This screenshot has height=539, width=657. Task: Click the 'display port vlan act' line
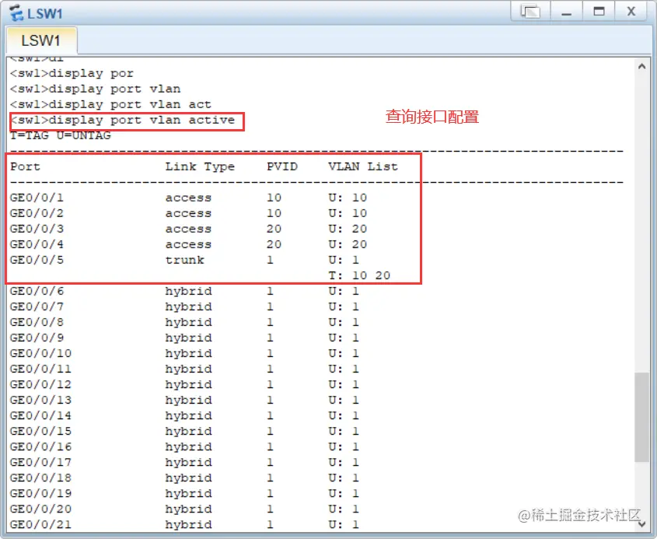click(110, 104)
